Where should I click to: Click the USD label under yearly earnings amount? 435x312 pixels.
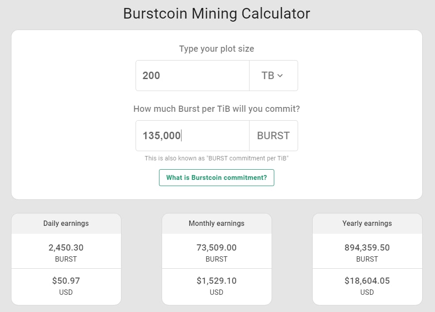coord(367,292)
